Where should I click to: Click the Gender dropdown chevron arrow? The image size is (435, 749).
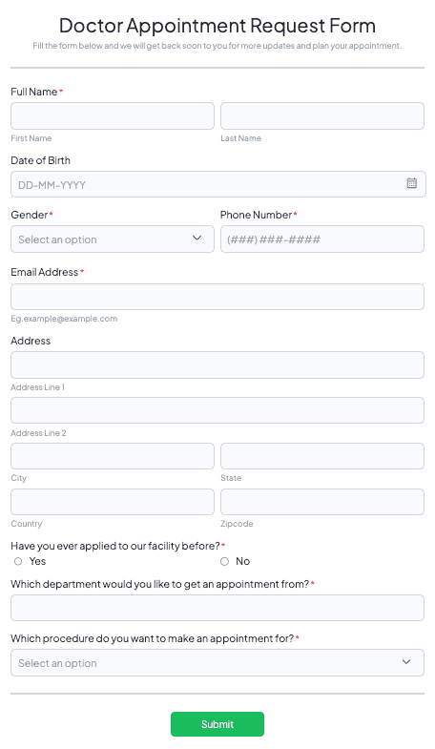click(197, 238)
